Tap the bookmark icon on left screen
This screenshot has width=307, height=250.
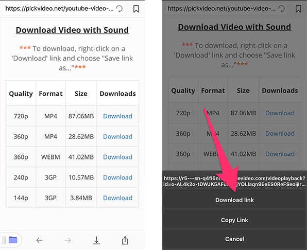(136, 9)
